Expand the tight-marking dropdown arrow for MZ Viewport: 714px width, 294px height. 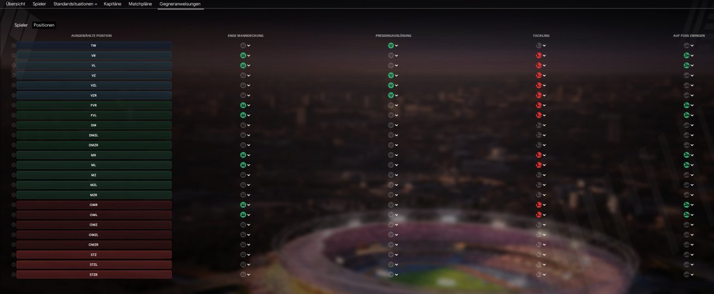(x=249, y=175)
